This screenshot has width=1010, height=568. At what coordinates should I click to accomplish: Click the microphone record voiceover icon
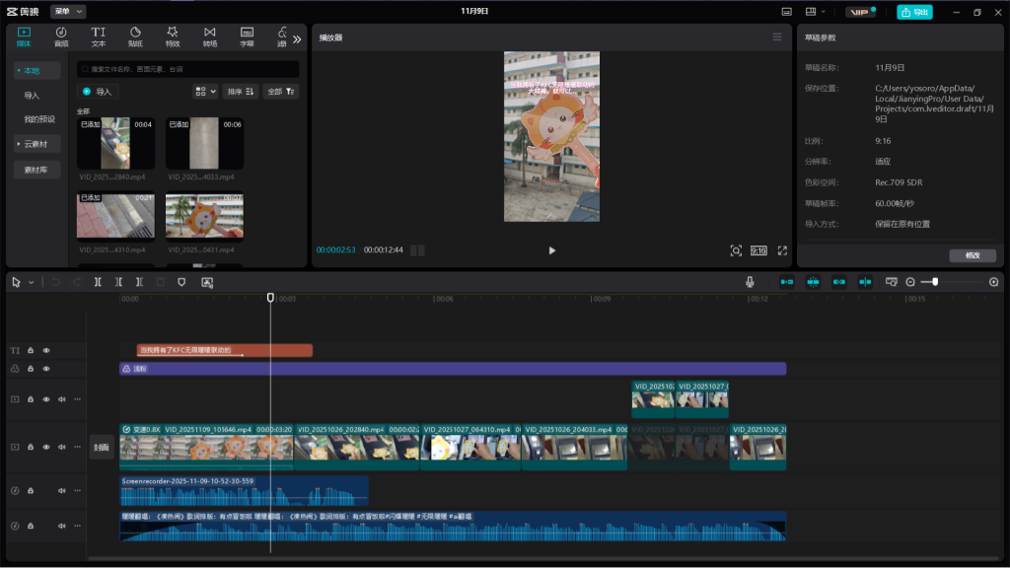(x=750, y=282)
